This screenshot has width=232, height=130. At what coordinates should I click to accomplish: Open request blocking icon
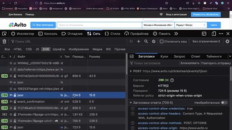coord(154,42)
